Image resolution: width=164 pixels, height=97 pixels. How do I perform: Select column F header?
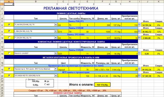102,2
